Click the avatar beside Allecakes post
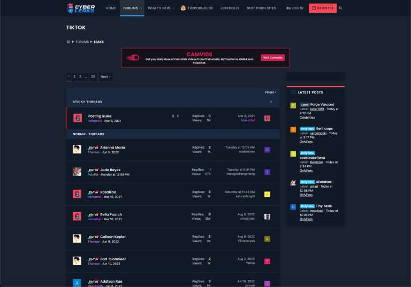411x287 pixels. 293,183
